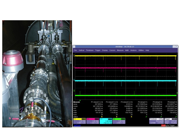Open the Cursors menu
Viewport: 180px width, 135px height.
point(112,50)
